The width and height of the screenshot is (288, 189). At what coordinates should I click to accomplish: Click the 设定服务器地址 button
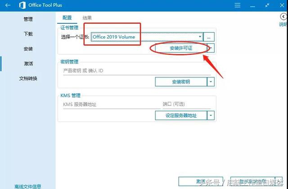(x=181, y=115)
